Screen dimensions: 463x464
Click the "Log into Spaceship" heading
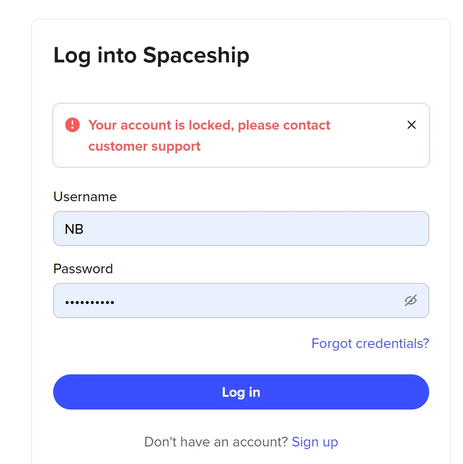click(151, 55)
